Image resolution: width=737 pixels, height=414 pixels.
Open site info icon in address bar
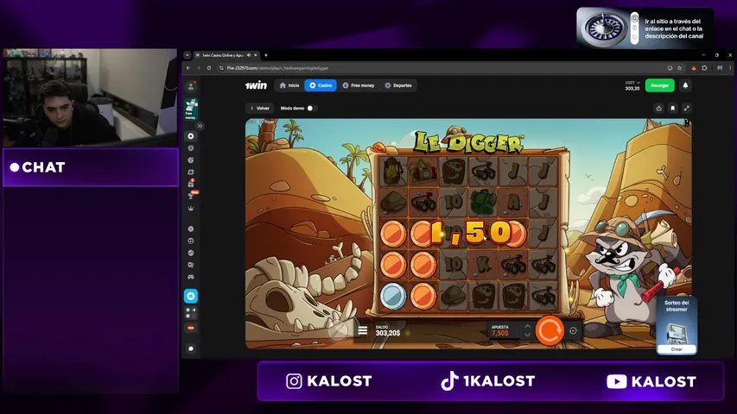coord(221,68)
